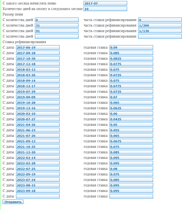Select the date field with 2022-07-25
Screen dimensions: 192x210
point(38,169)
